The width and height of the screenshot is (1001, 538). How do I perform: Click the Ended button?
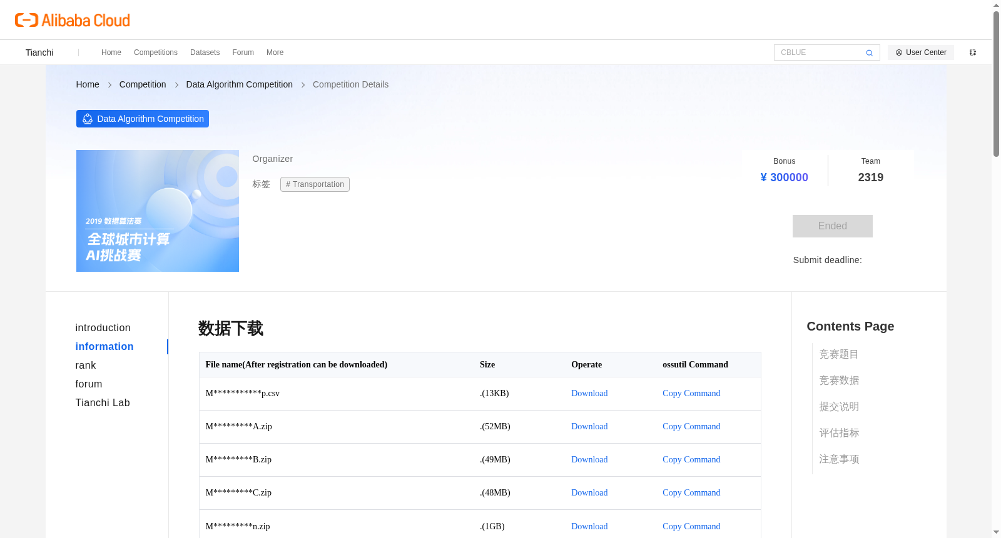tap(832, 226)
